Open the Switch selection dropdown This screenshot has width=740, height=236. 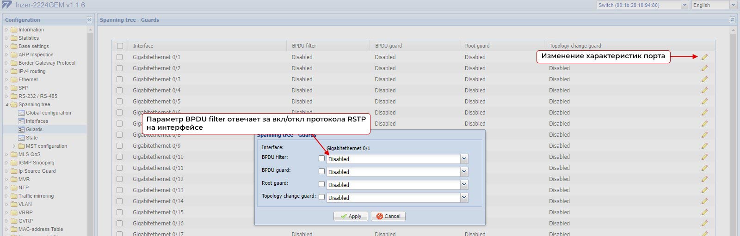(x=685, y=5)
